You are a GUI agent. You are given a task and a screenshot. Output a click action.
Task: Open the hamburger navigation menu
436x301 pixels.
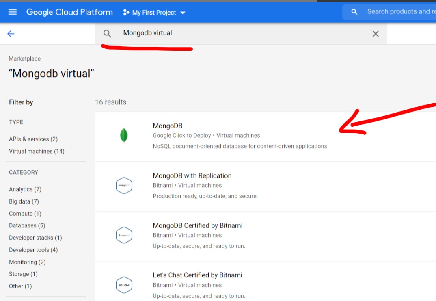13,12
